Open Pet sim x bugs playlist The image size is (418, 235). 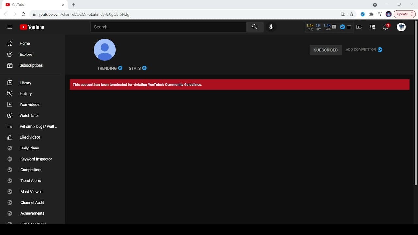click(33, 126)
